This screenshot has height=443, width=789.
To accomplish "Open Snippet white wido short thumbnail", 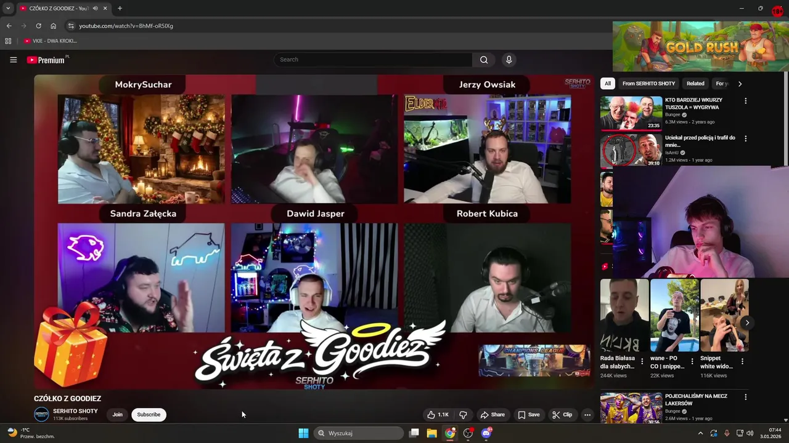I will (724, 316).
